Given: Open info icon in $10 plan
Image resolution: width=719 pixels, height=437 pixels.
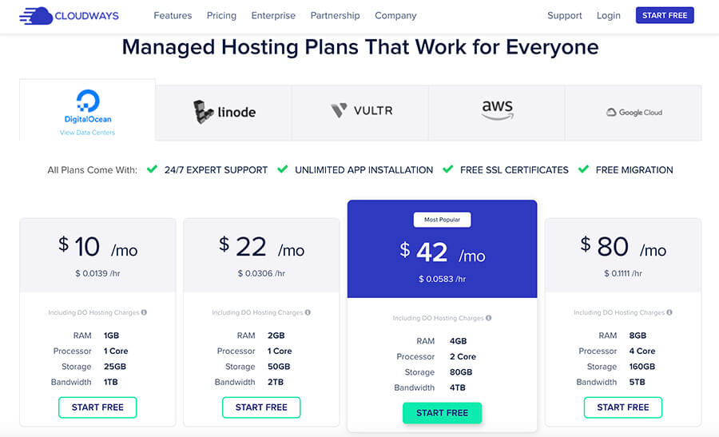Looking at the screenshot, I should 144,312.
